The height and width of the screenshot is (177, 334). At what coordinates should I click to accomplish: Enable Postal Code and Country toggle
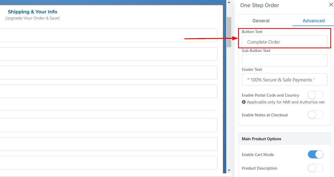click(x=315, y=95)
